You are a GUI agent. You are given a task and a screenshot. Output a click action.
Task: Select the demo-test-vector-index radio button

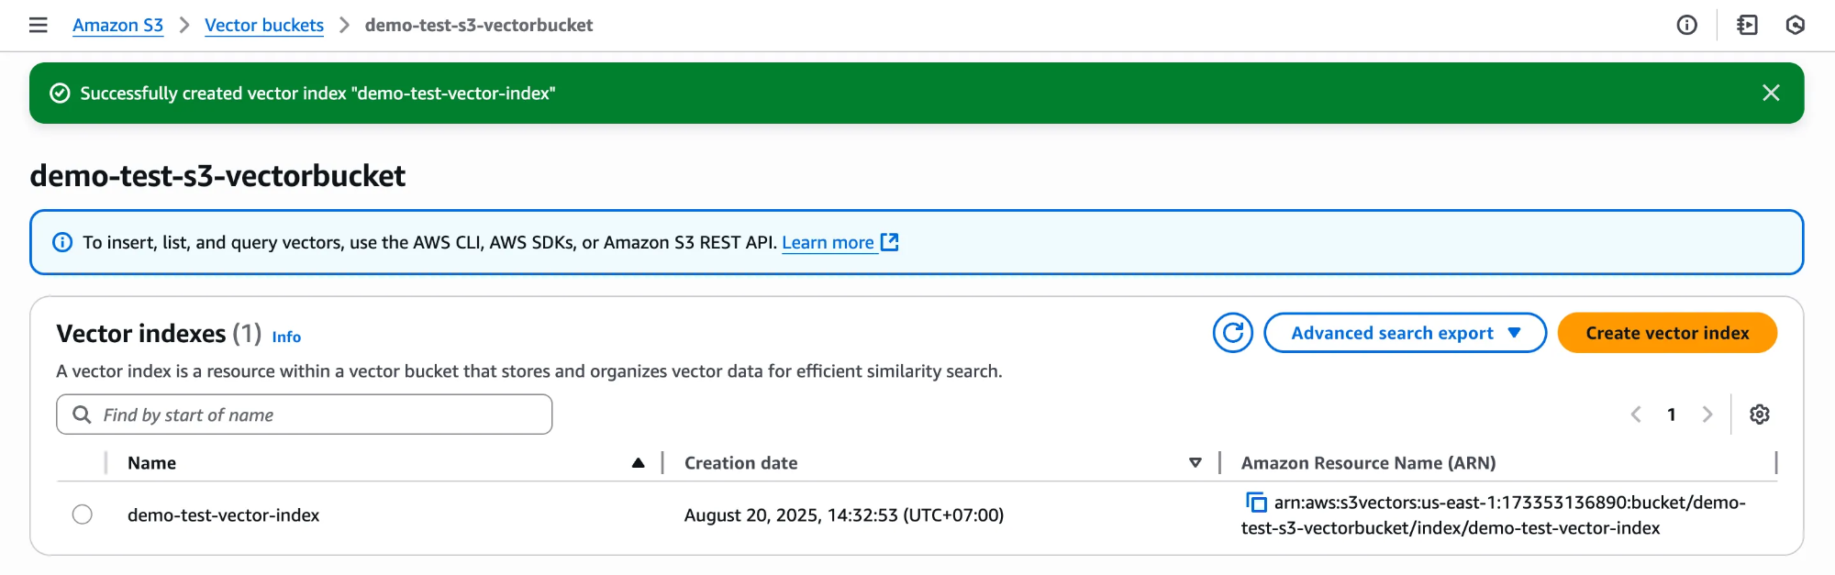tap(83, 514)
